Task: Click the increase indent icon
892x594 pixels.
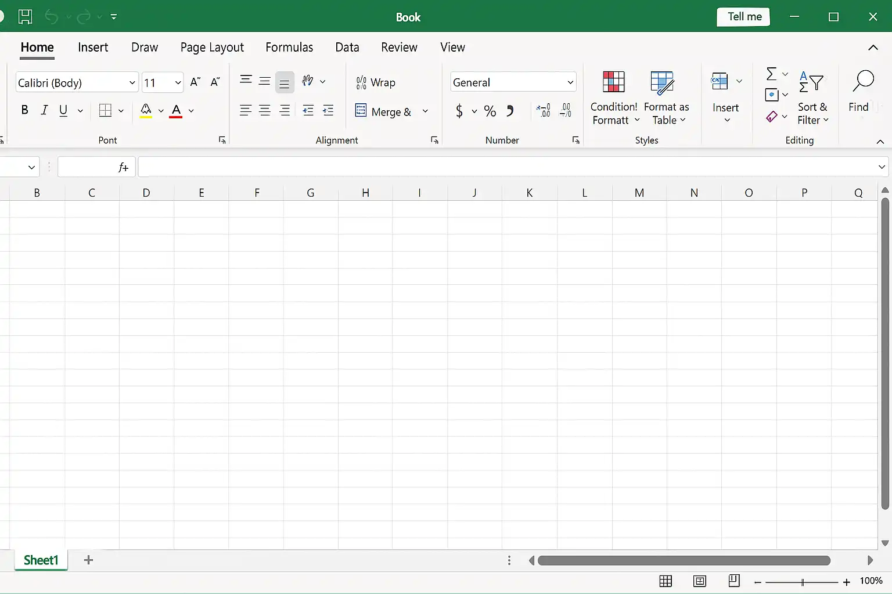Action: tap(328, 110)
